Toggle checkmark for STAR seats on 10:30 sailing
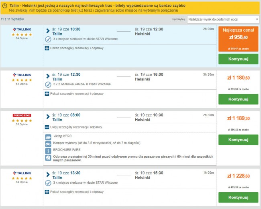Viewport: 261px width, 209px height. pos(48,39)
